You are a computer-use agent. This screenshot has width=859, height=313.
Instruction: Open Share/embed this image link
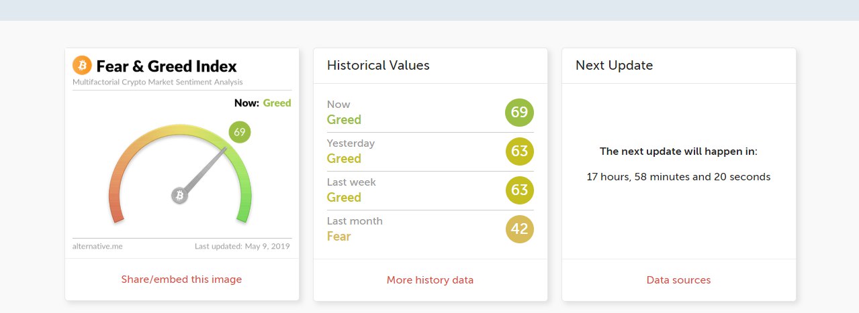point(181,279)
